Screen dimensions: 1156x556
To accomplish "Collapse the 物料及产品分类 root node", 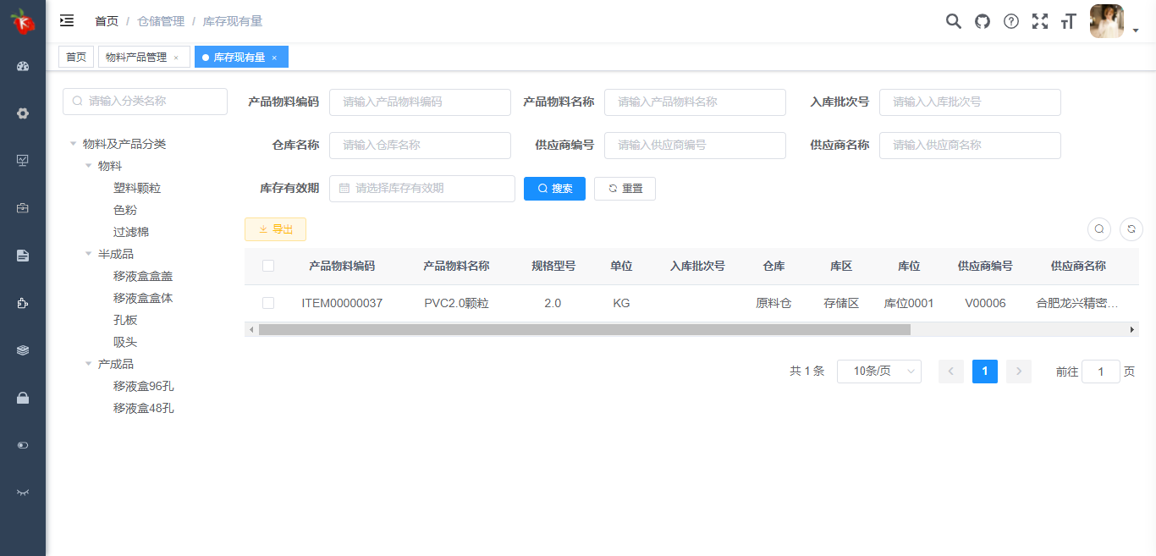I will 74,144.
